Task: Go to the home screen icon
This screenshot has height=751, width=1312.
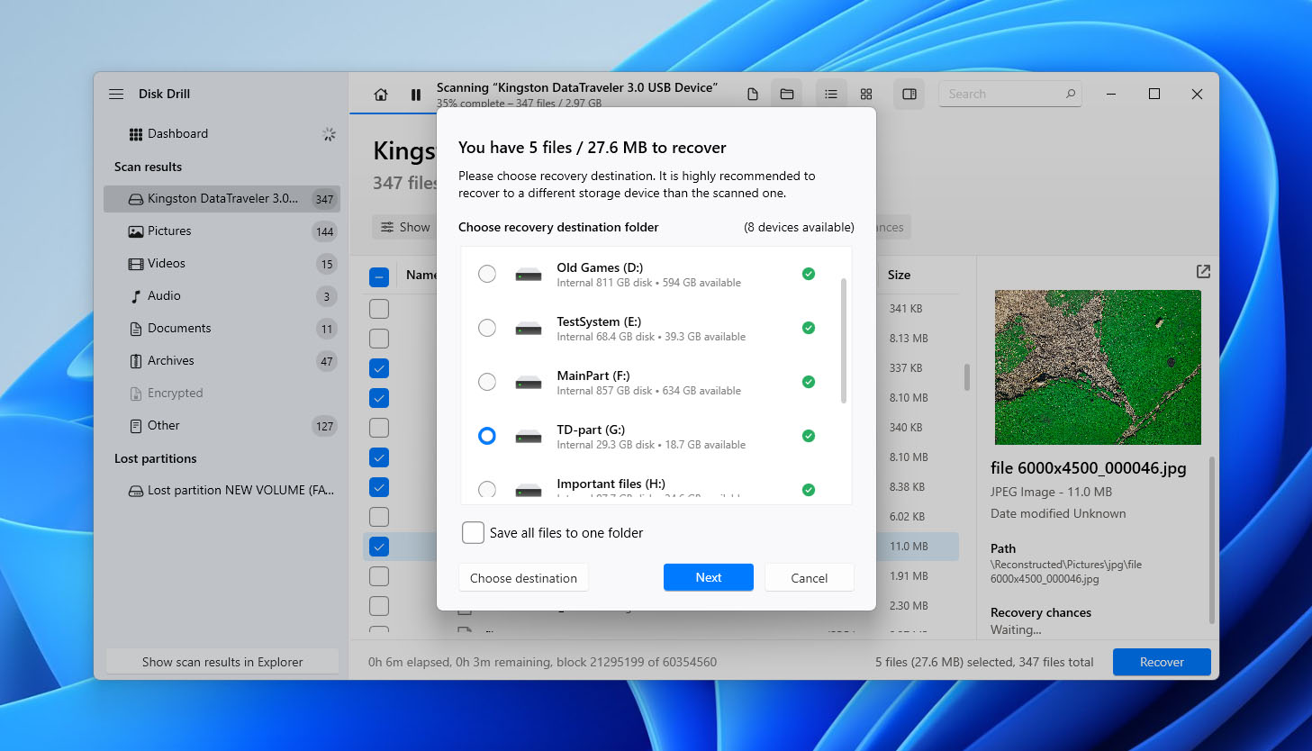Action: 381,94
